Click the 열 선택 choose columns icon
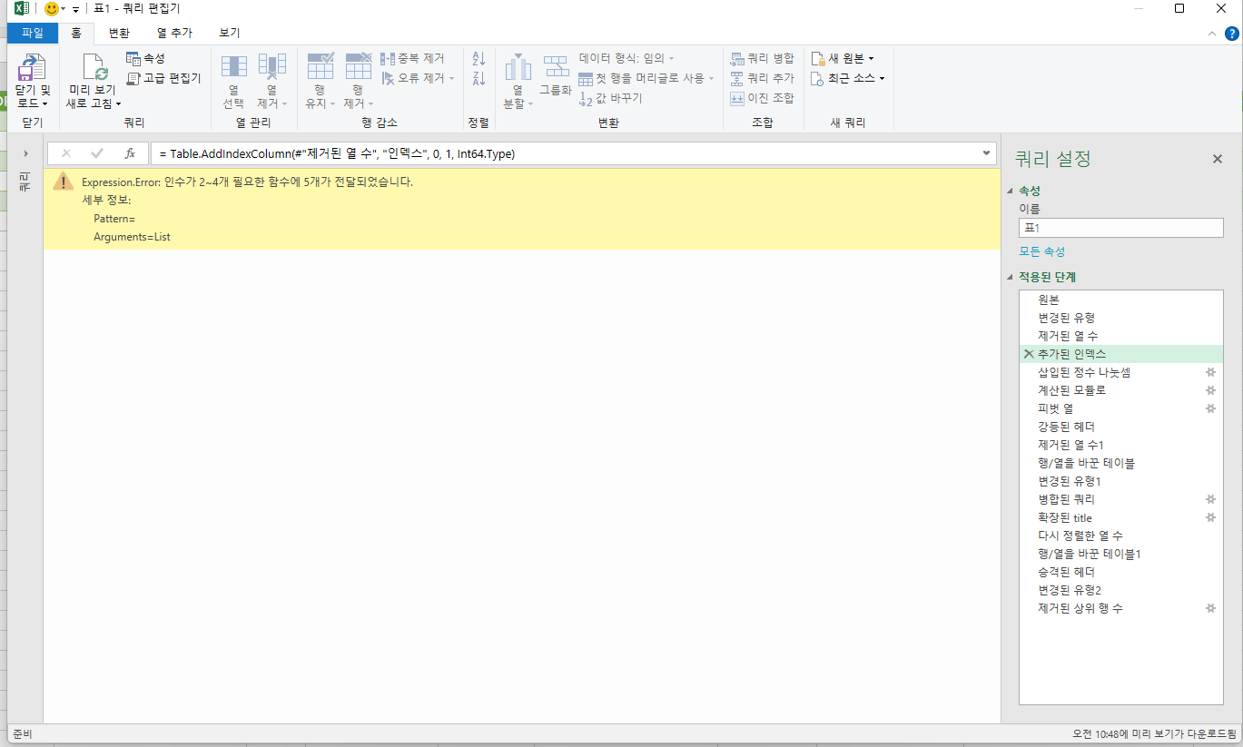 tap(234, 66)
